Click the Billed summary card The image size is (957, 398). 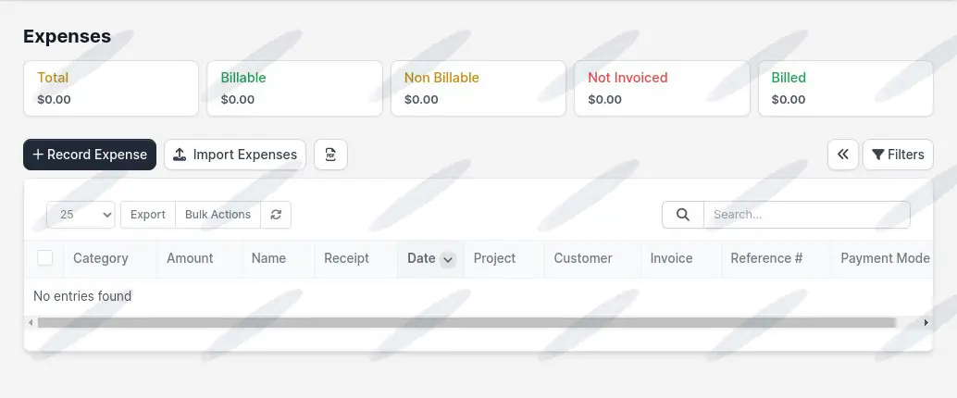(x=845, y=89)
